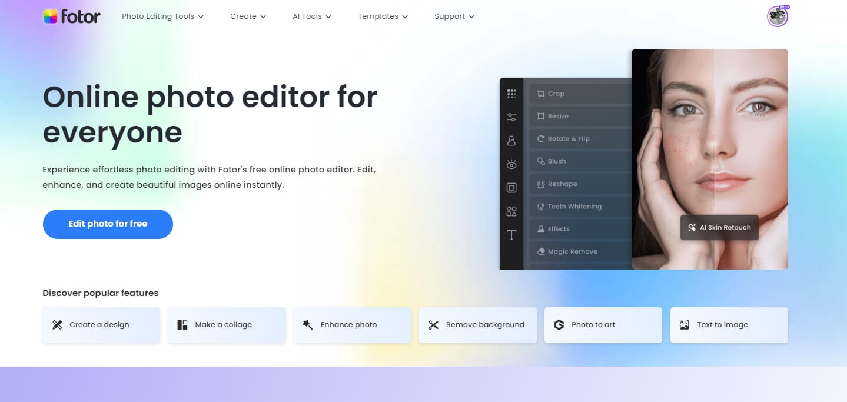Open the Make a collage feature
The image size is (847, 402).
pyautogui.click(x=227, y=325)
